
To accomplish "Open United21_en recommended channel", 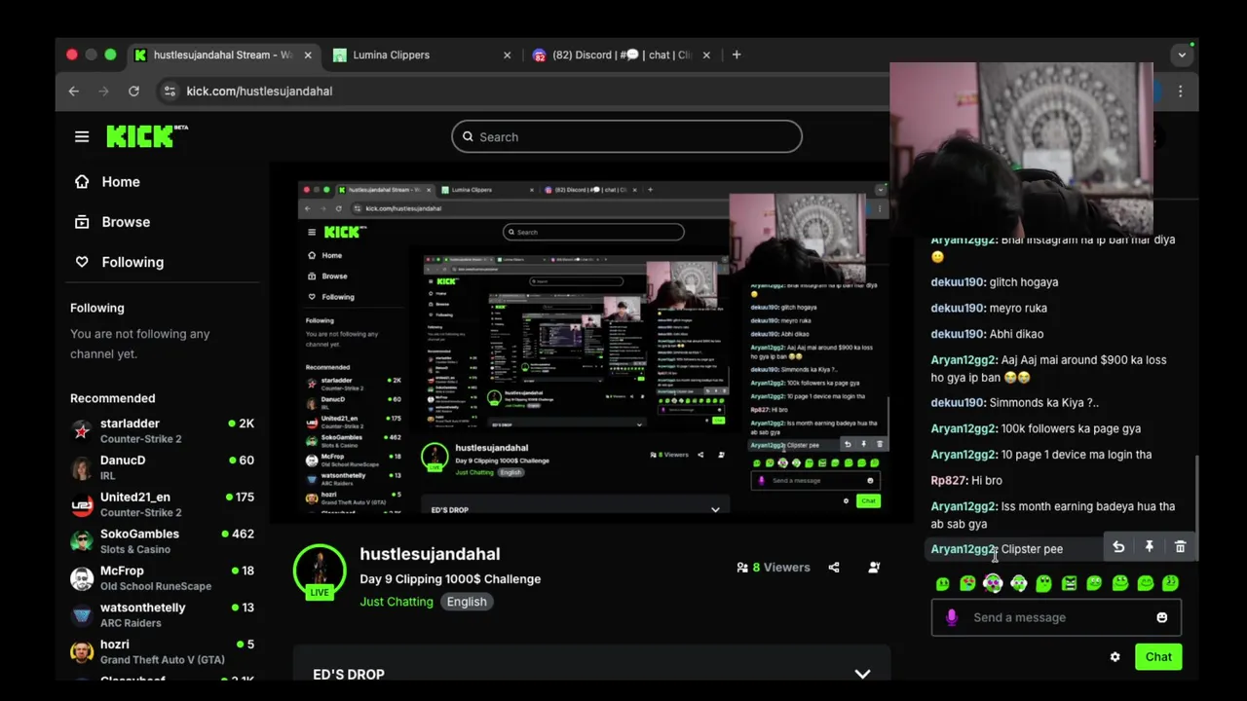I will click(163, 504).
